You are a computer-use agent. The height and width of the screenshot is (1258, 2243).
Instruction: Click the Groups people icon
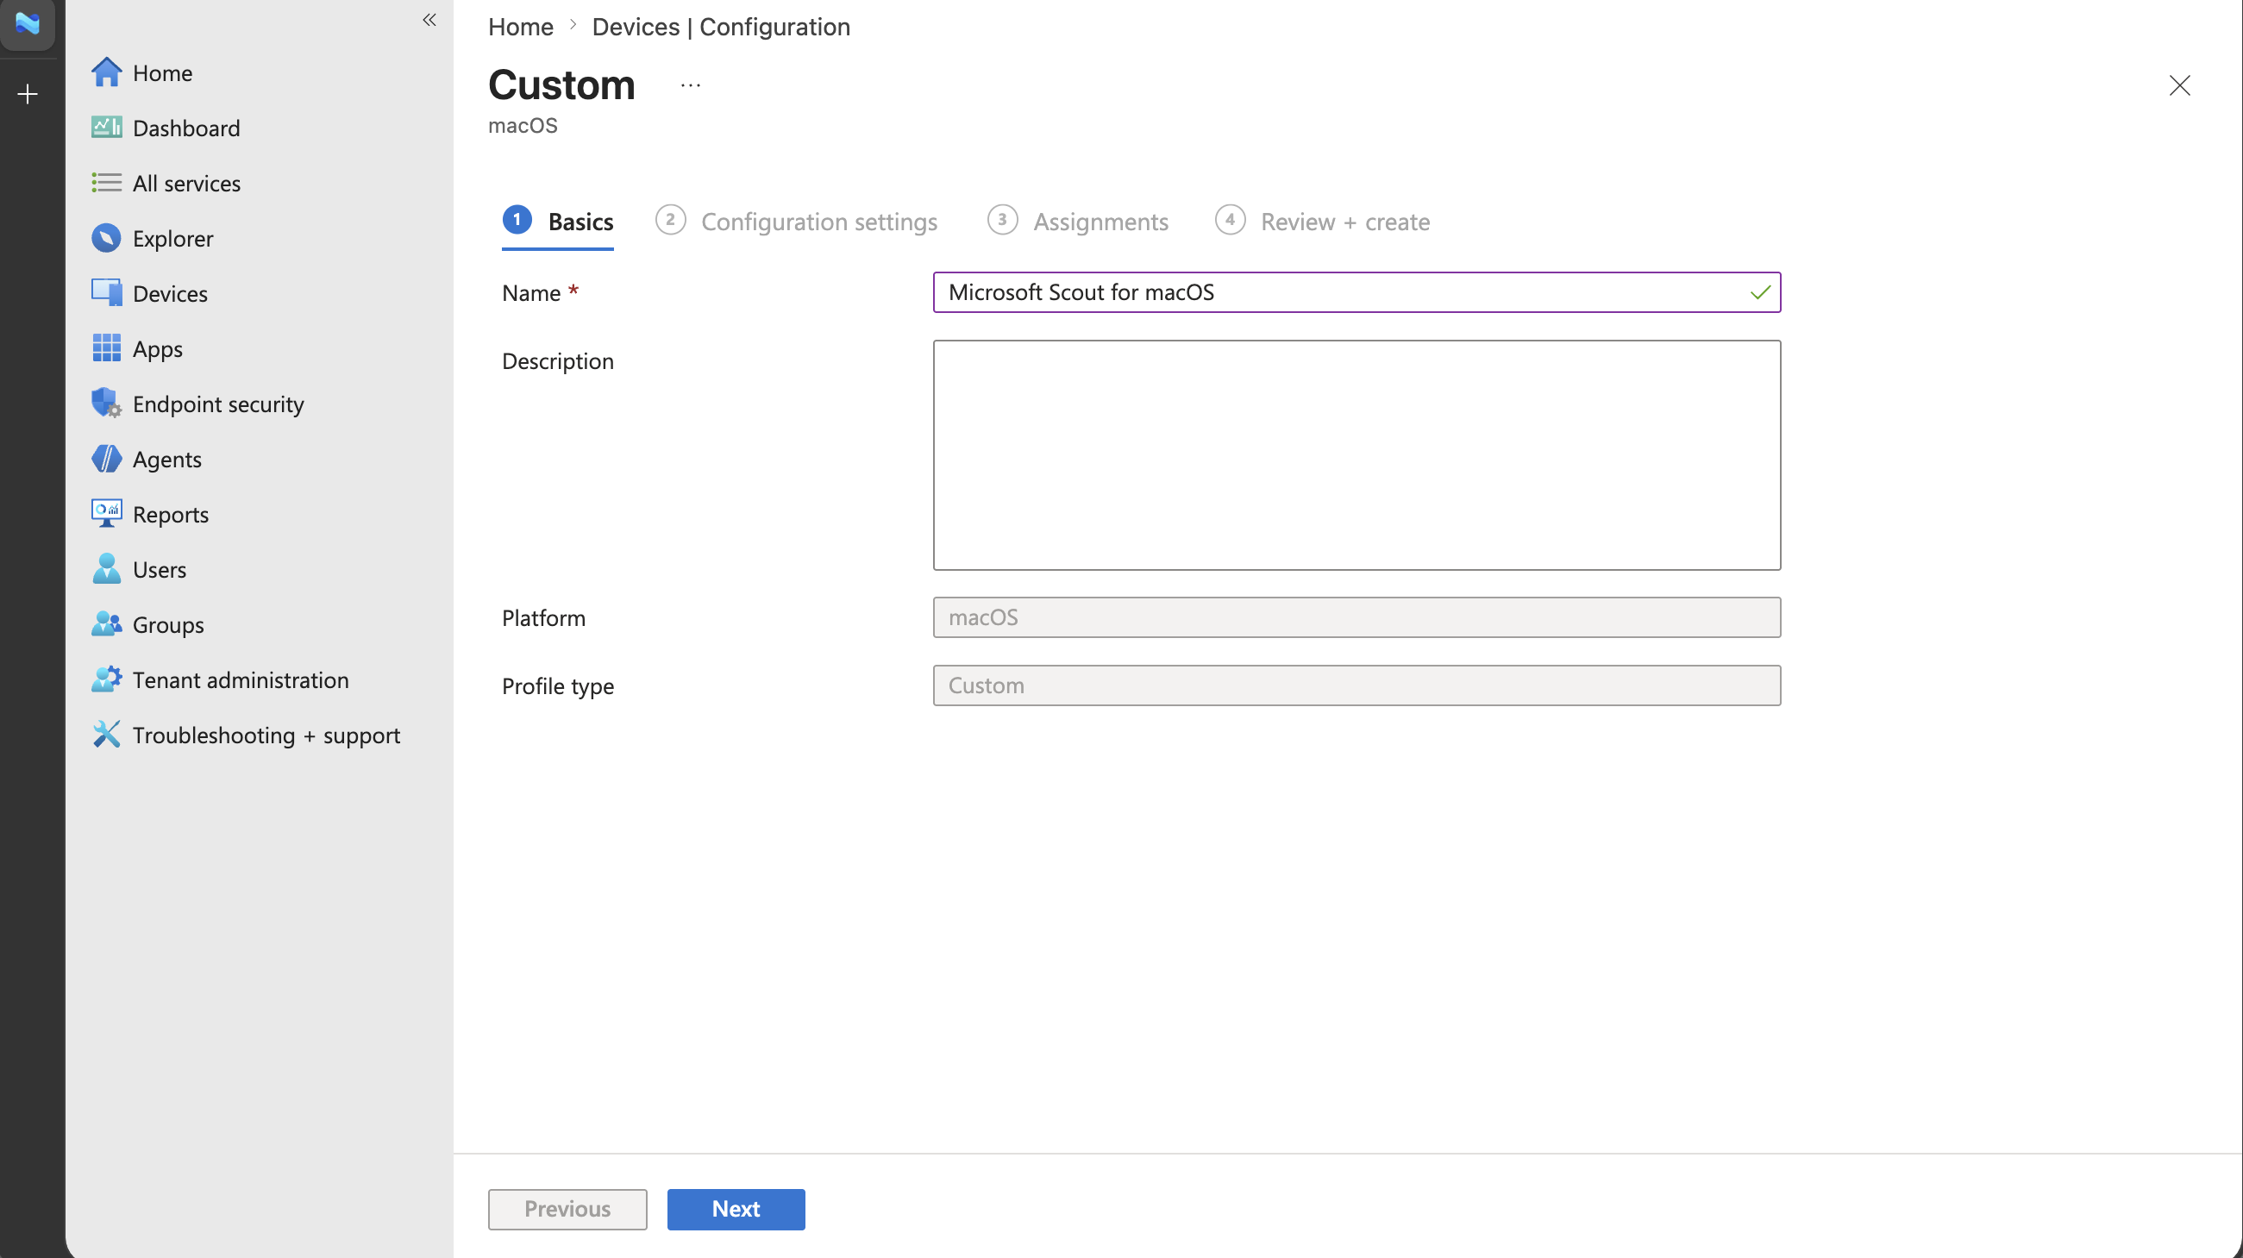pos(106,624)
